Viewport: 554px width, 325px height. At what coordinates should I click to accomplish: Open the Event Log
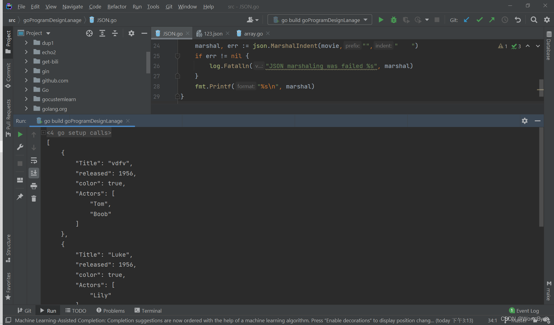[527, 310]
